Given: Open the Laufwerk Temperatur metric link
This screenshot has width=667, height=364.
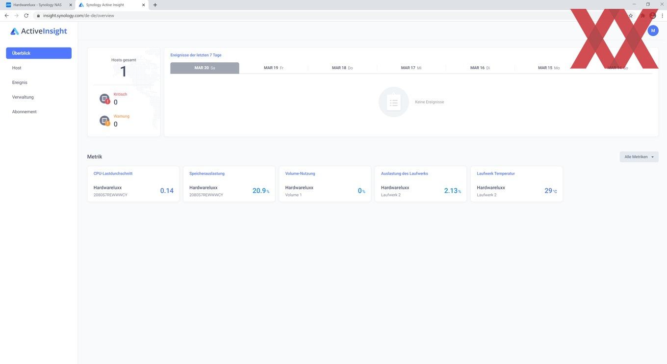Looking at the screenshot, I should pyautogui.click(x=496, y=173).
